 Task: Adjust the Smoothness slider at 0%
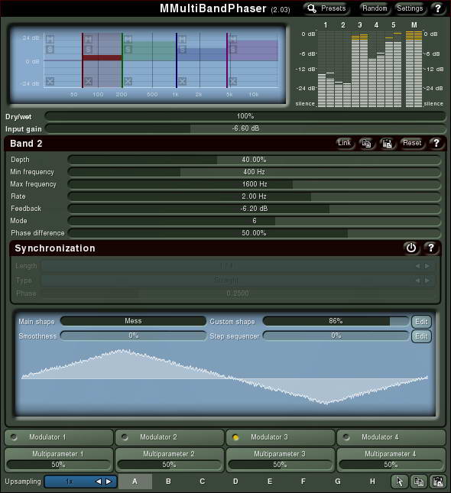click(133, 336)
